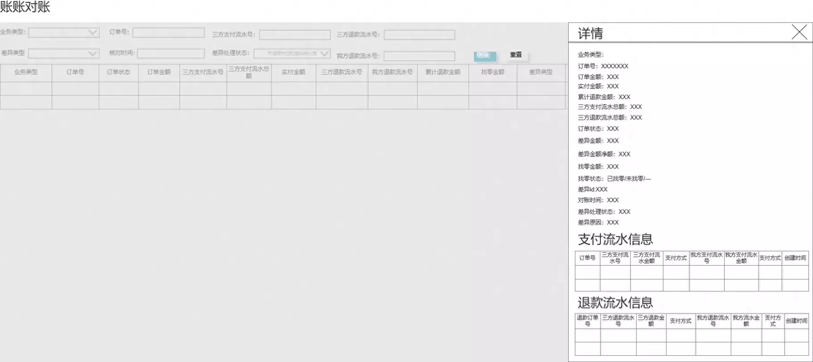Select the 三方支付流水号 column header in main table

203,72
